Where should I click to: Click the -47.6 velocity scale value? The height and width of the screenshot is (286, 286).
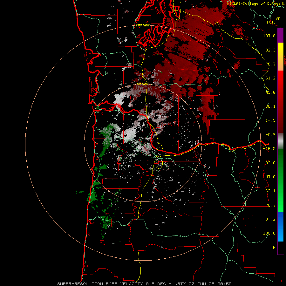(269, 177)
